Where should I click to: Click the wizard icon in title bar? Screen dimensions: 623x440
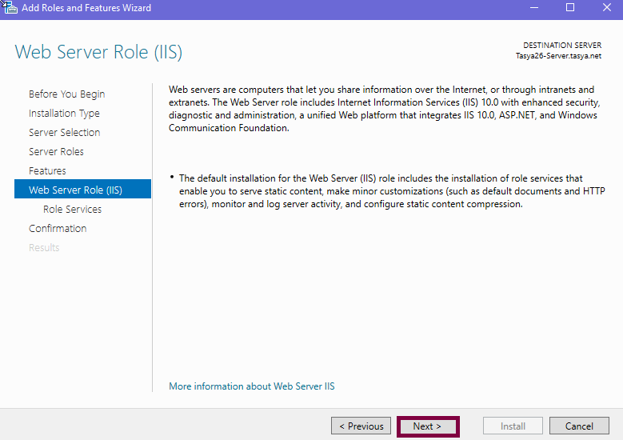coord(10,8)
